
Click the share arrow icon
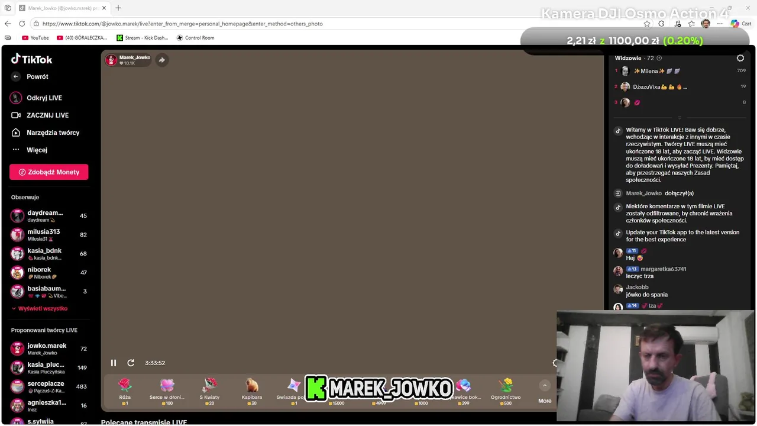[x=162, y=60]
